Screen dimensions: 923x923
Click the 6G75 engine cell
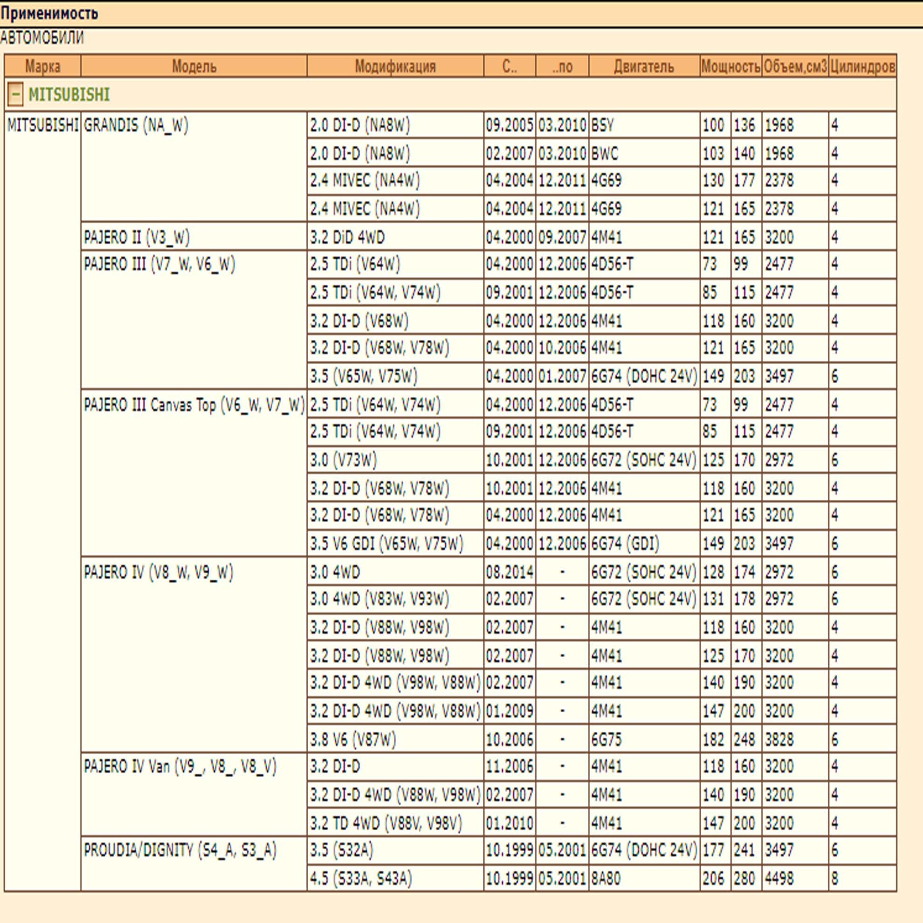click(645, 739)
